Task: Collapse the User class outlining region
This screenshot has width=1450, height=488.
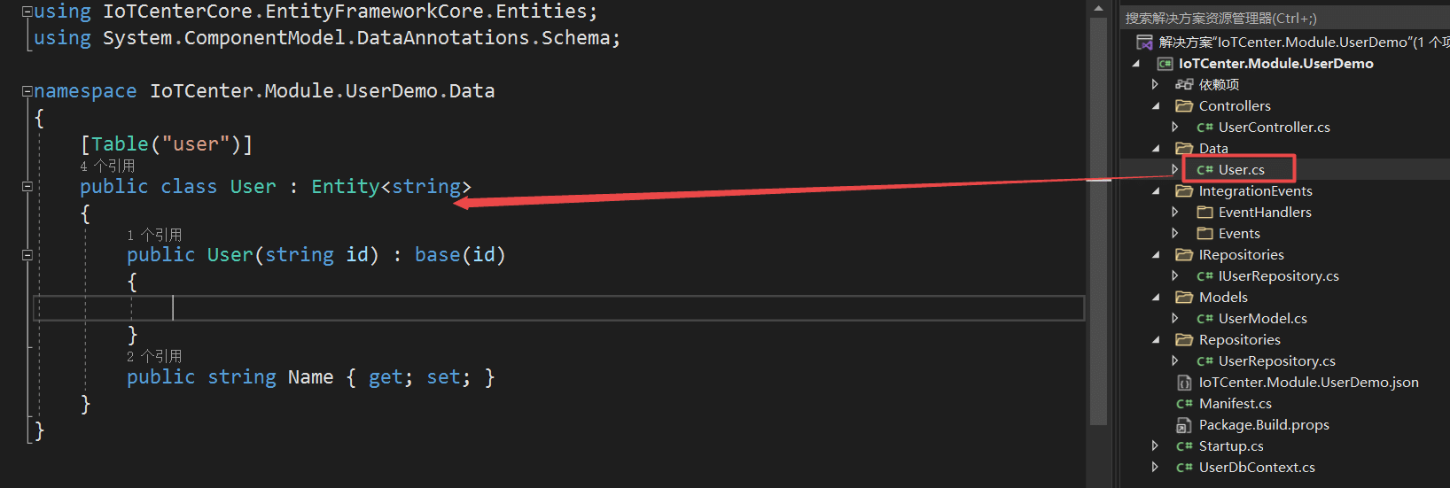Action: [x=27, y=187]
